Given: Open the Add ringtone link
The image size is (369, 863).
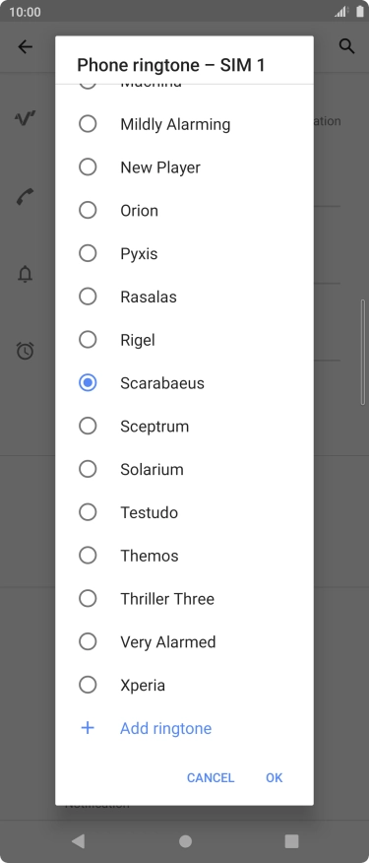Looking at the screenshot, I should [x=166, y=728].
